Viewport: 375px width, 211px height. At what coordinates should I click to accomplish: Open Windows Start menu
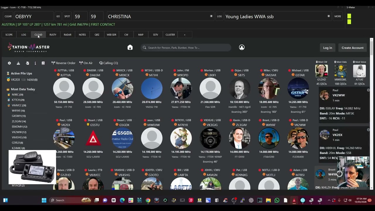click(44, 200)
